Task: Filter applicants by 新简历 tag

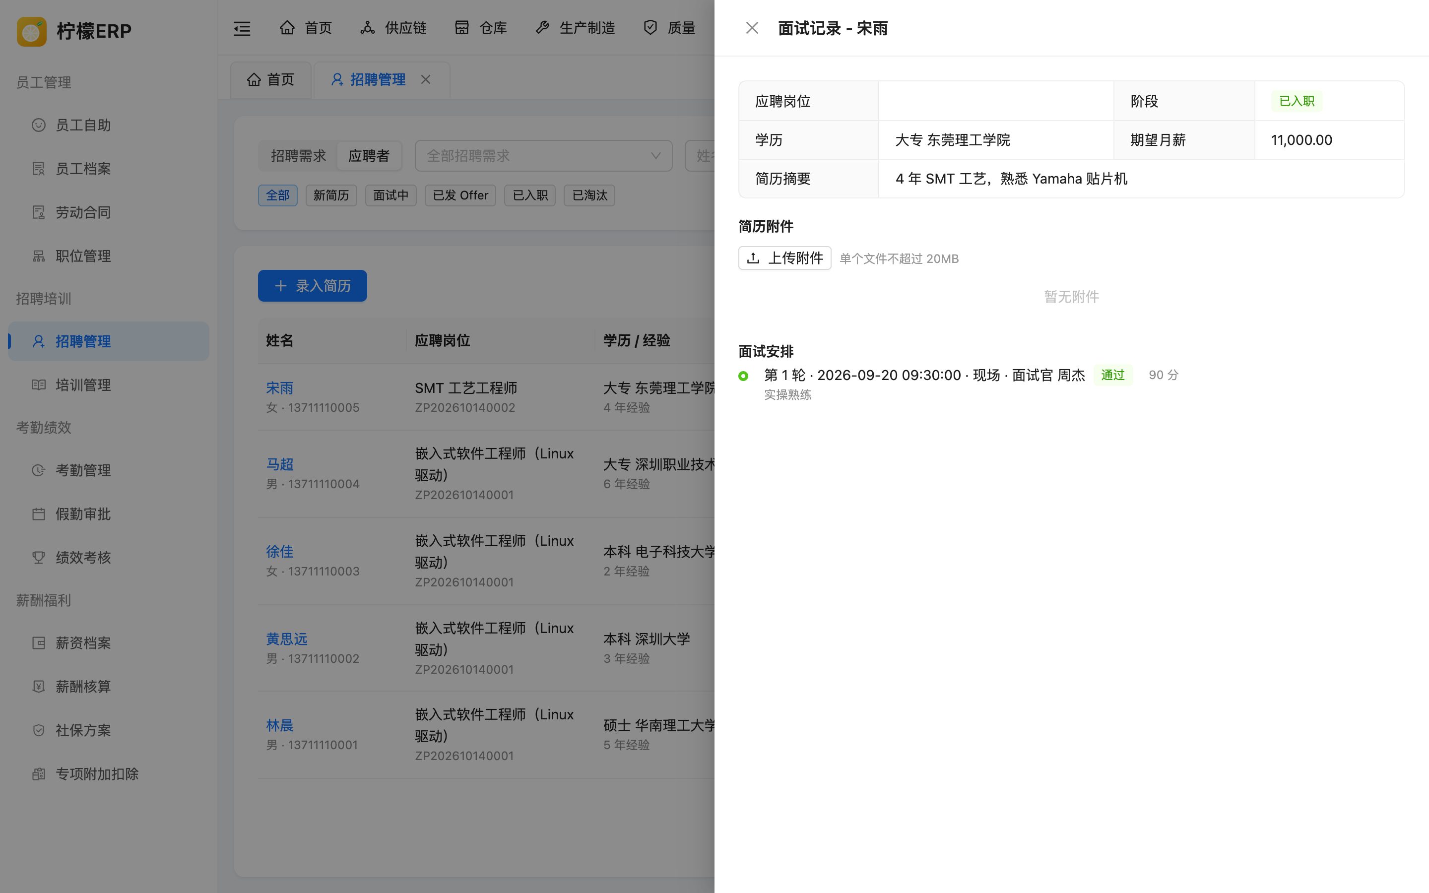Action: 331,195
